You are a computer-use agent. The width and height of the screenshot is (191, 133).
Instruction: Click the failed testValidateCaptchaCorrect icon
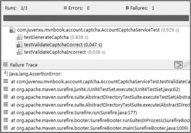[x=19, y=45]
